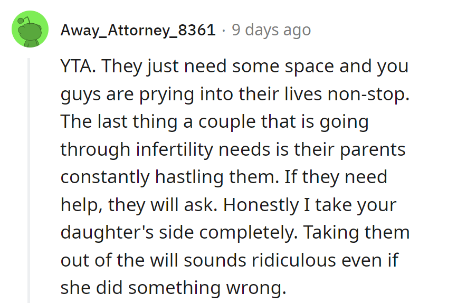Click the dot separator before timestamp

point(224,30)
